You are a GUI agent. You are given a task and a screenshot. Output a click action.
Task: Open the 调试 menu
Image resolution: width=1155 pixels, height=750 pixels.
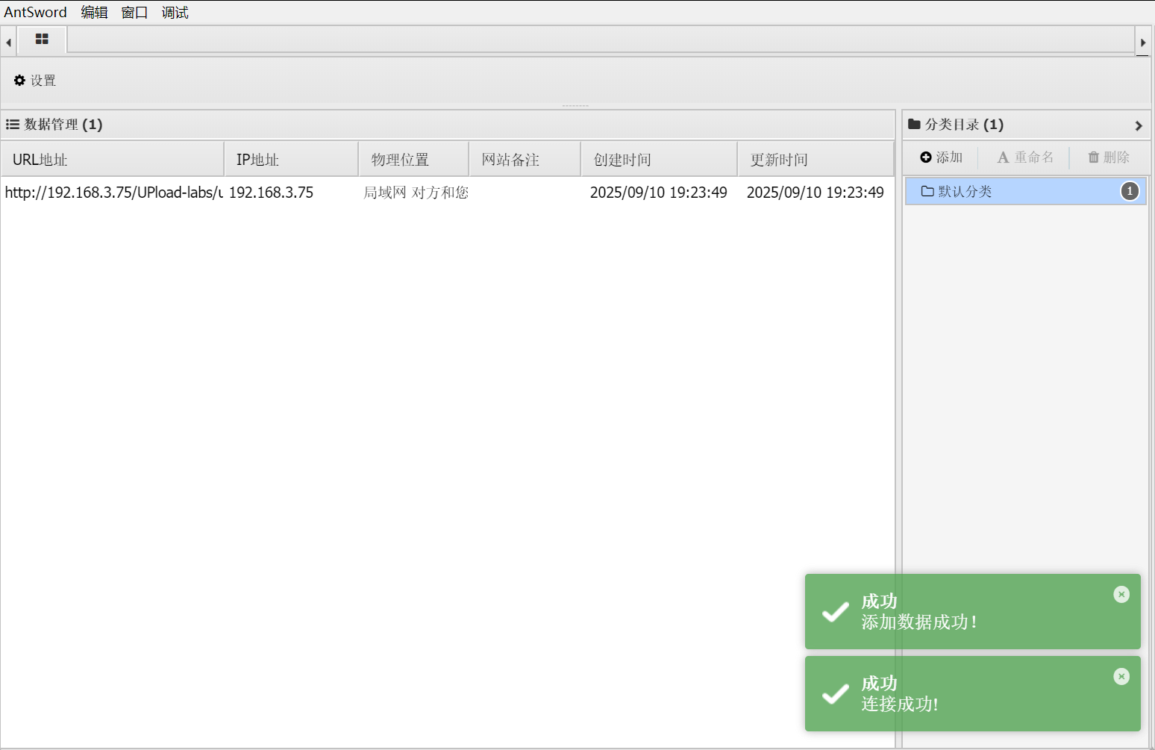(175, 12)
